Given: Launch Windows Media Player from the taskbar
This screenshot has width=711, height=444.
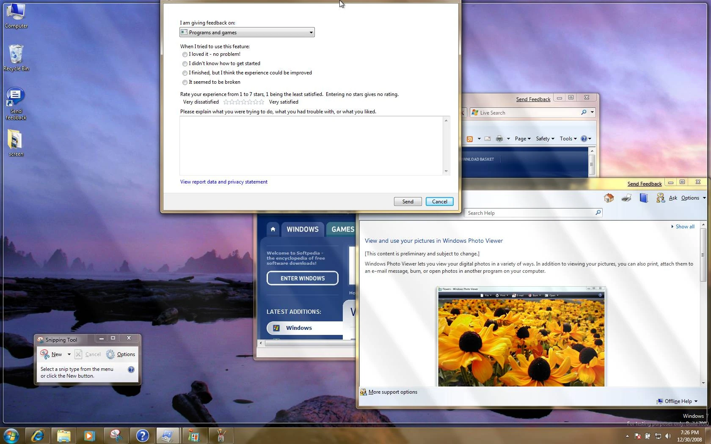Looking at the screenshot, I should (90, 436).
